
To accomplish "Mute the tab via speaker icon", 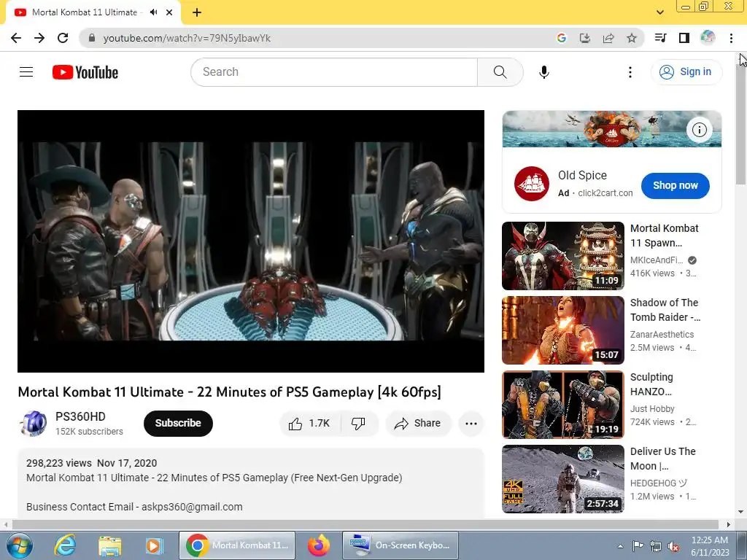I will [x=153, y=12].
